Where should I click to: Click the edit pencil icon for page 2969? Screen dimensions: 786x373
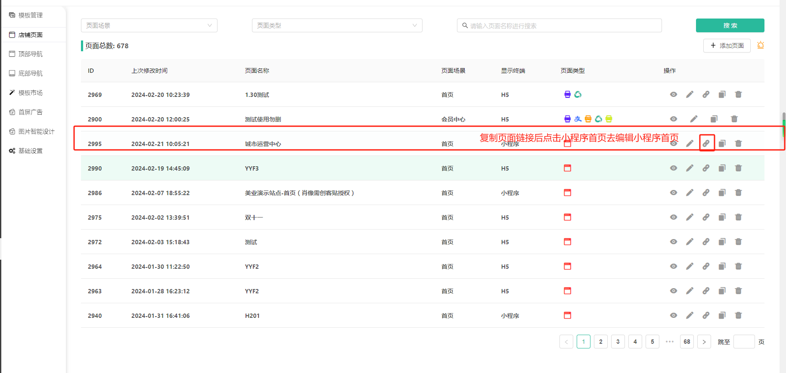[690, 94]
